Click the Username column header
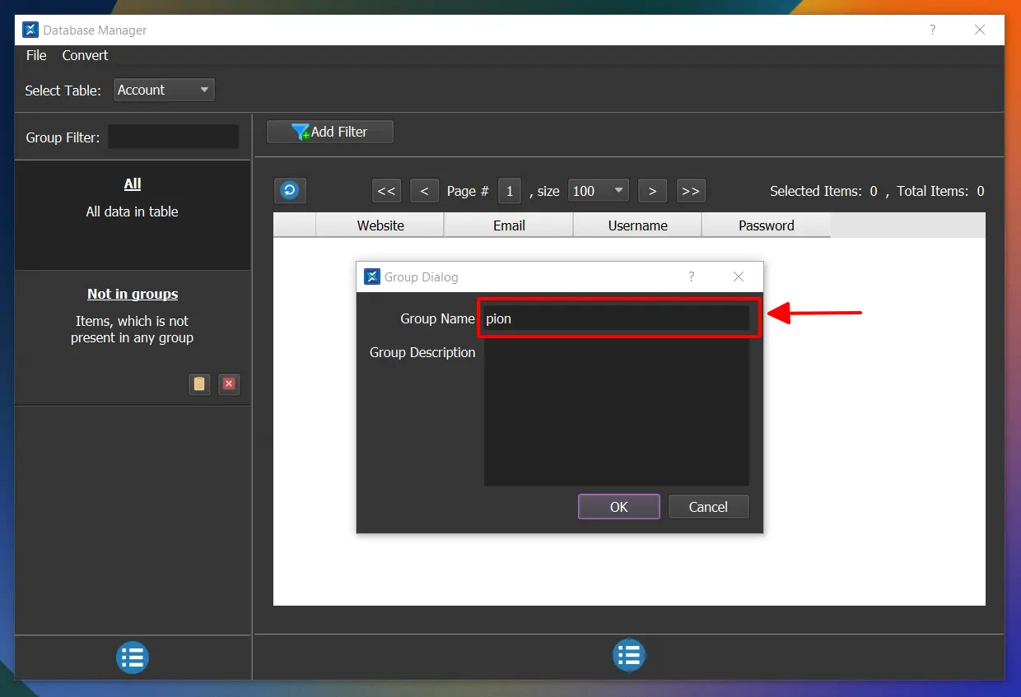Screen dimensions: 1021x697 [637, 225]
